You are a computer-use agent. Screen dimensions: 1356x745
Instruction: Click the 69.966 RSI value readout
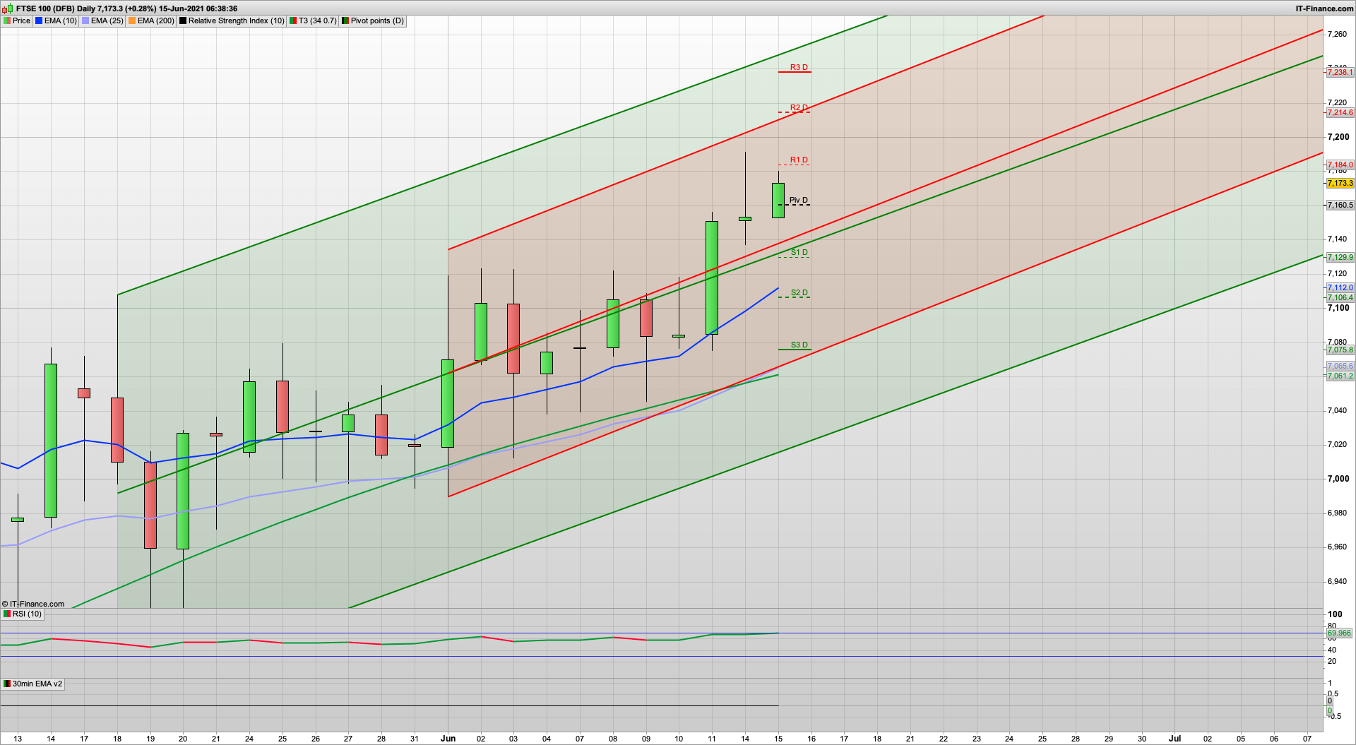pos(1340,633)
